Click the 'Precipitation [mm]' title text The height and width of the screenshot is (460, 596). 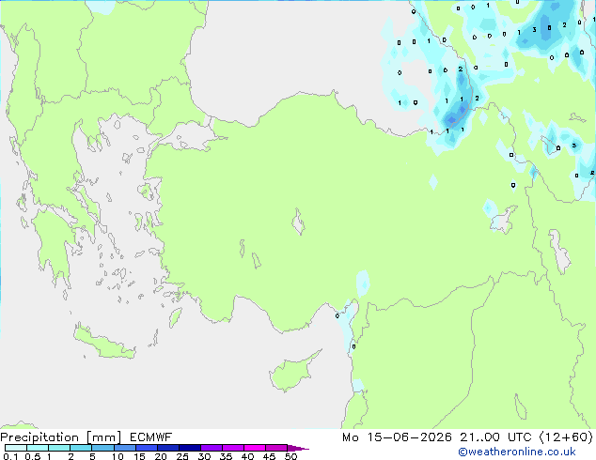pyautogui.click(x=61, y=437)
